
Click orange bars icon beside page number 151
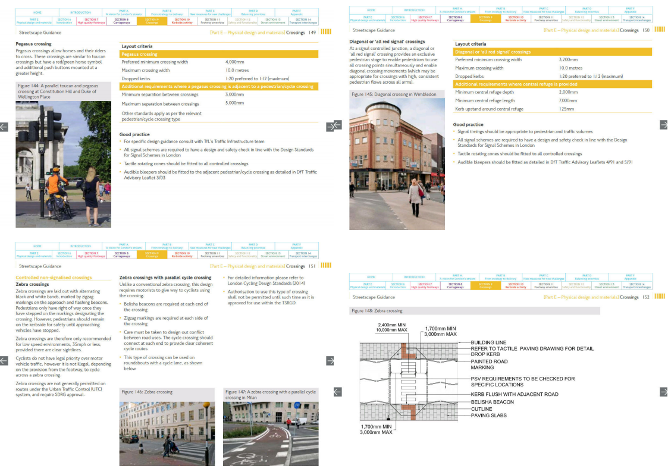(326, 265)
